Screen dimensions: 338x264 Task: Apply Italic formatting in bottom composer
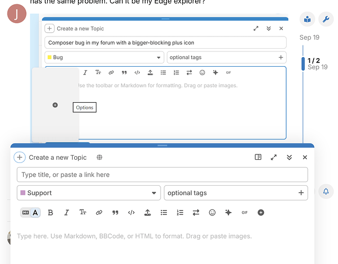click(67, 213)
